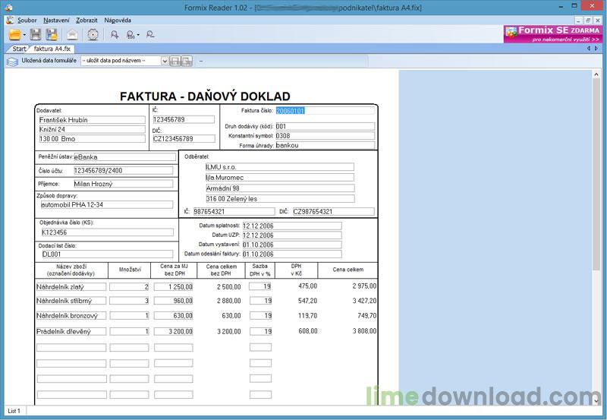Open the Nápověda menu
The height and width of the screenshot is (420, 607).
(118, 21)
